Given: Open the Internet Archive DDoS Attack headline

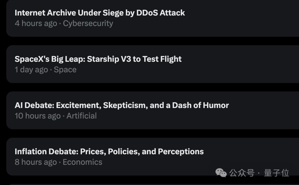Looking at the screenshot, I should coord(100,13).
